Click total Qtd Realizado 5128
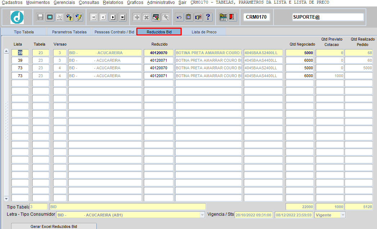 tap(359, 207)
